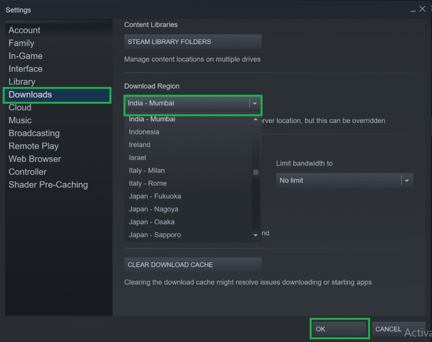The width and height of the screenshot is (432, 342).
Task: Click Clear Download Cache button
Action: pos(192,265)
